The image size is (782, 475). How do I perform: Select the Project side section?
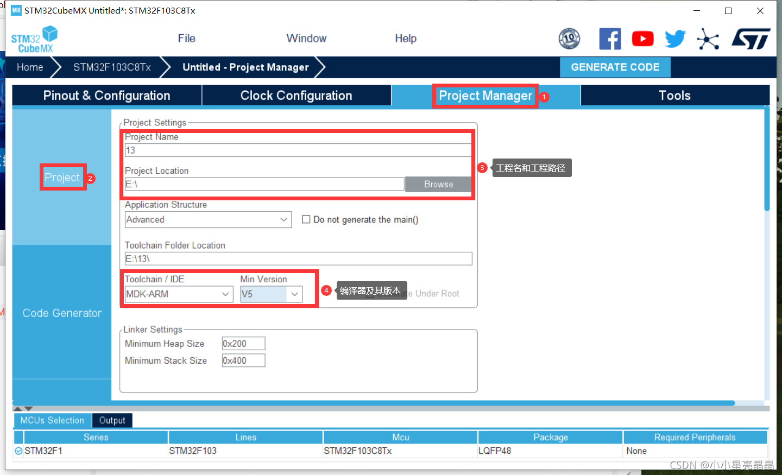[62, 178]
